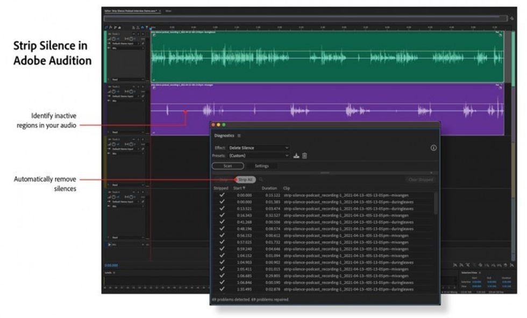The image size is (527, 318).
Task: Click Track 1 stereo pan knob
Action: click(x=131, y=39)
